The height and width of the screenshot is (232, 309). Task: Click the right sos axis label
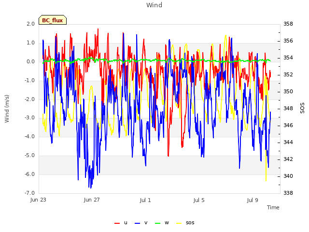pos(302,108)
